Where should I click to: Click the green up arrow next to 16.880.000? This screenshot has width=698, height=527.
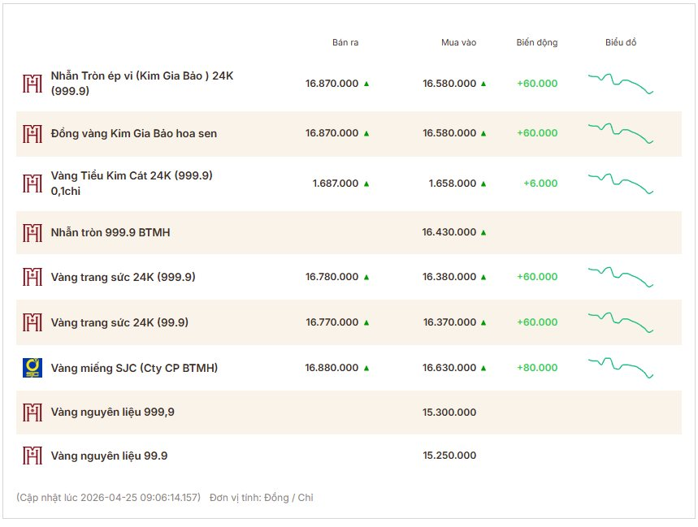pyautogui.click(x=366, y=369)
